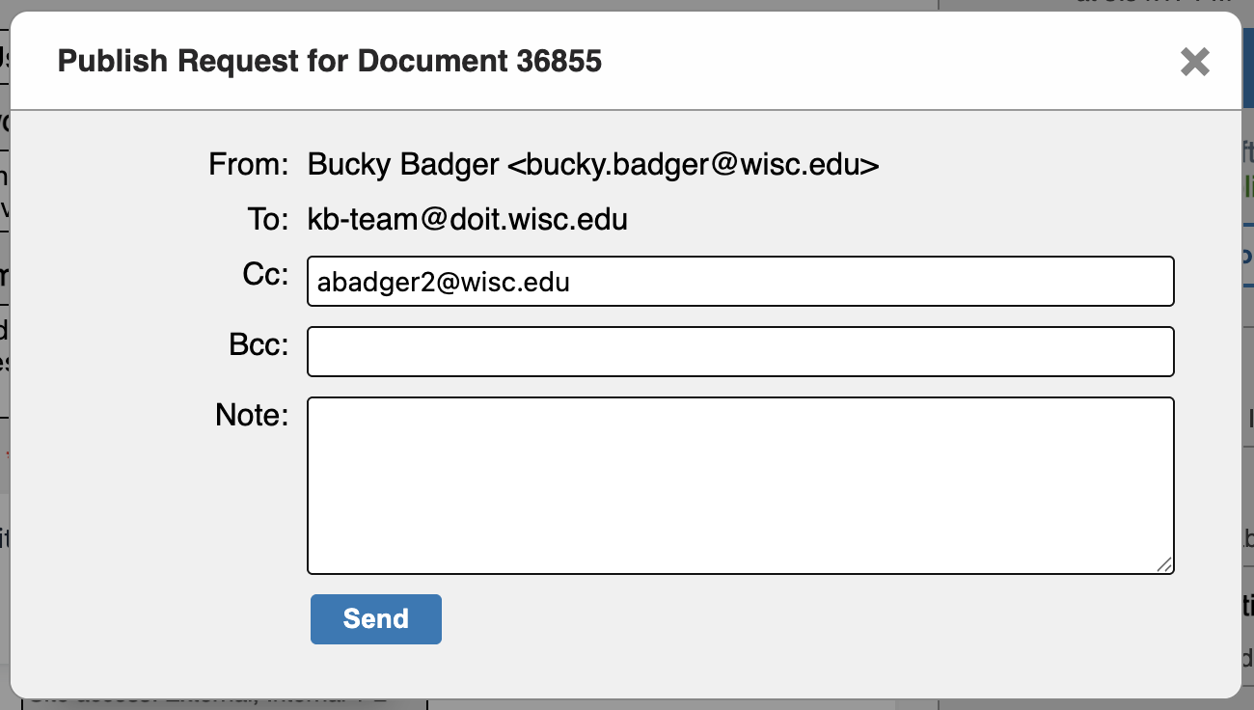Click the "To:" label
The height and width of the screenshot is (710, 1254).
267,220
